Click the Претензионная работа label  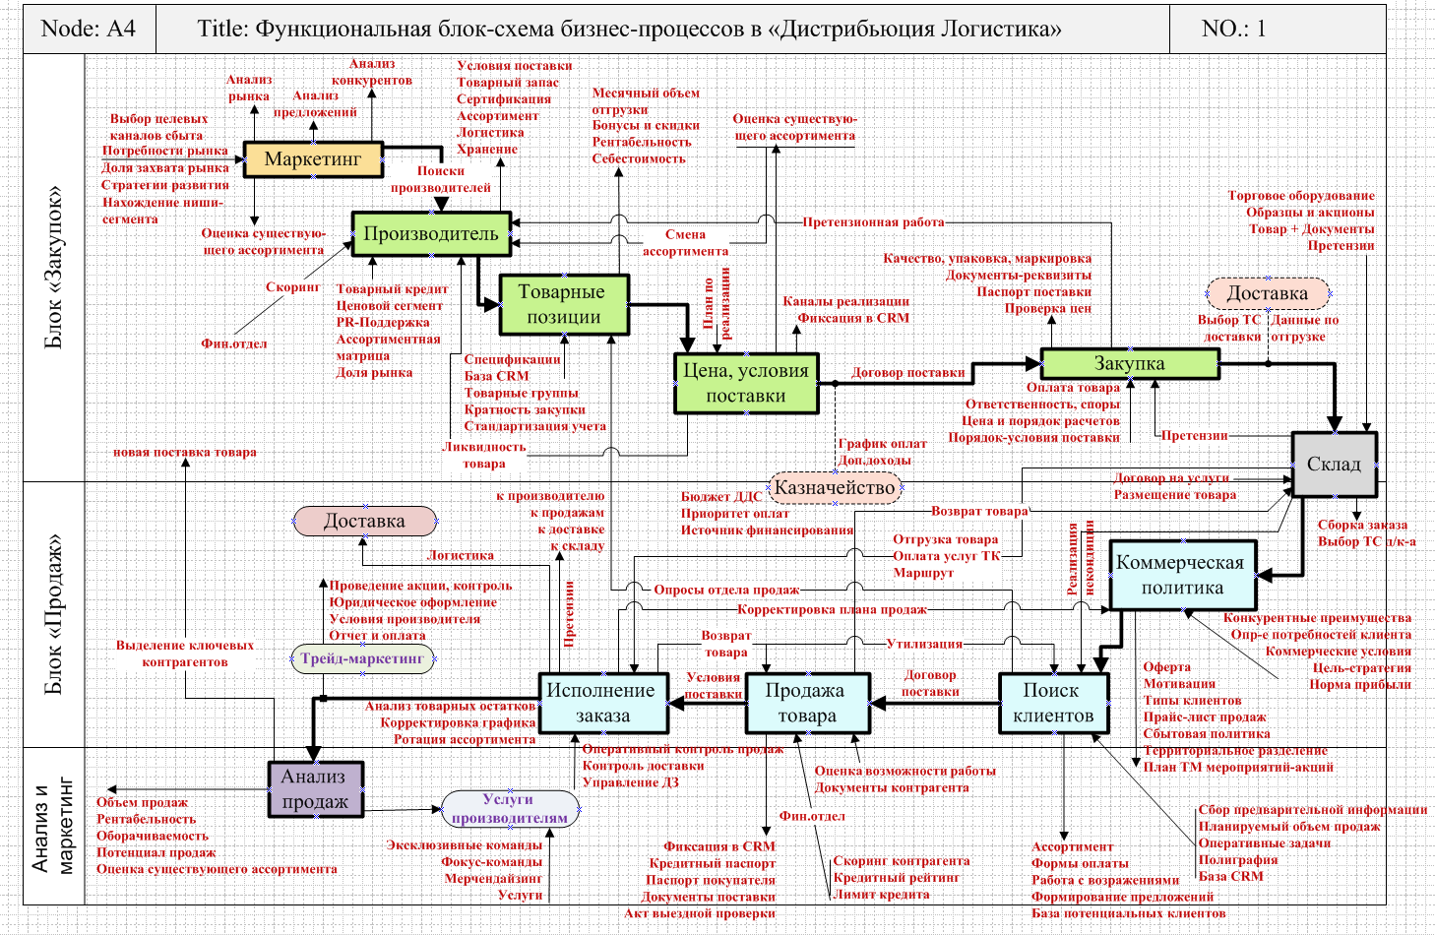873,222
